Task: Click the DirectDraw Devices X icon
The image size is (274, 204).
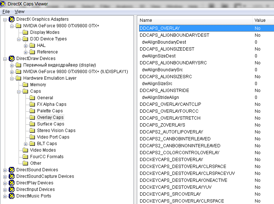Action: point(12,59)
